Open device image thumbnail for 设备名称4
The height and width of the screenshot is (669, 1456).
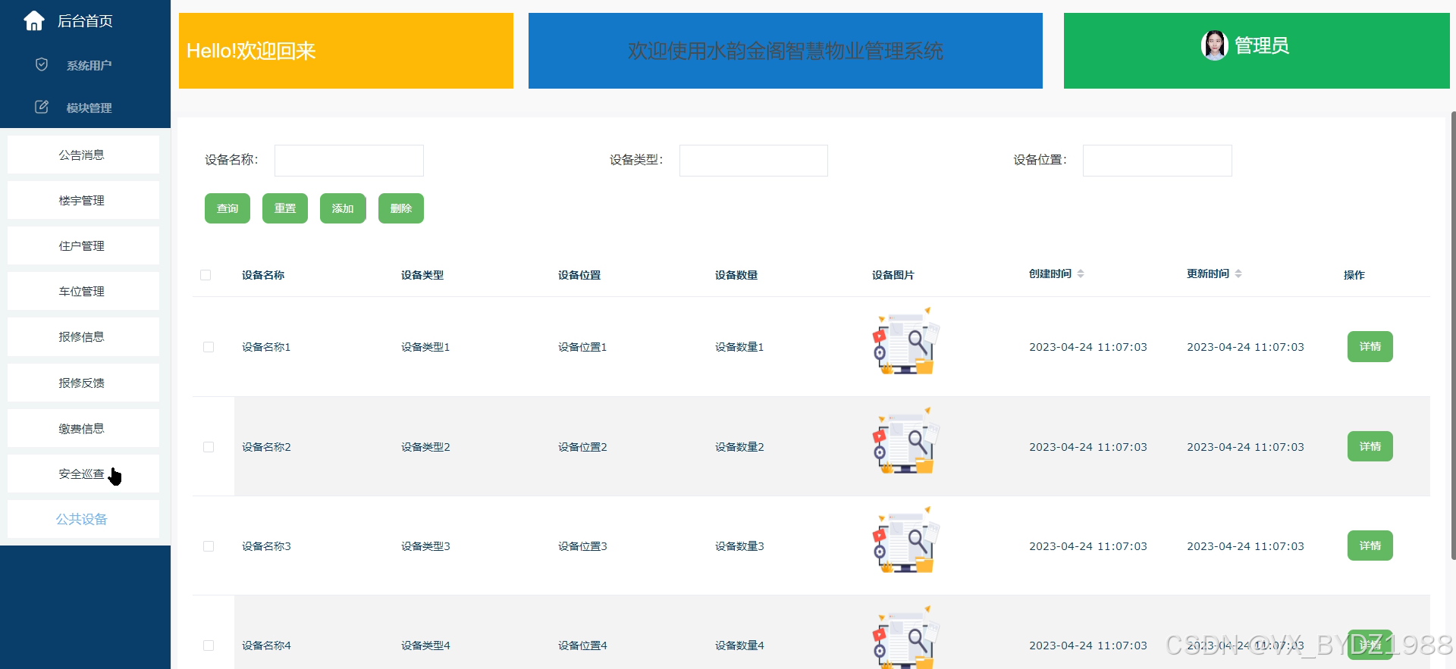(x=906, y=637)
